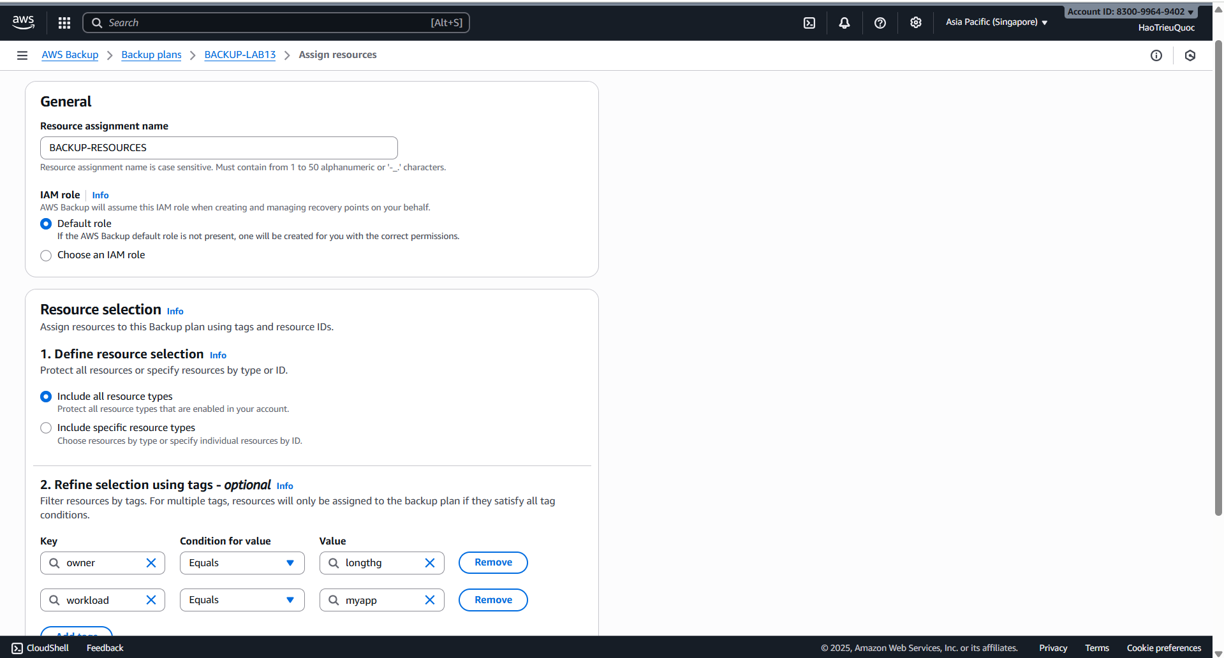Clear the myapp value using its X icon
The width and height of the screenshot is (1224, 658).
[x=431, y=599]
